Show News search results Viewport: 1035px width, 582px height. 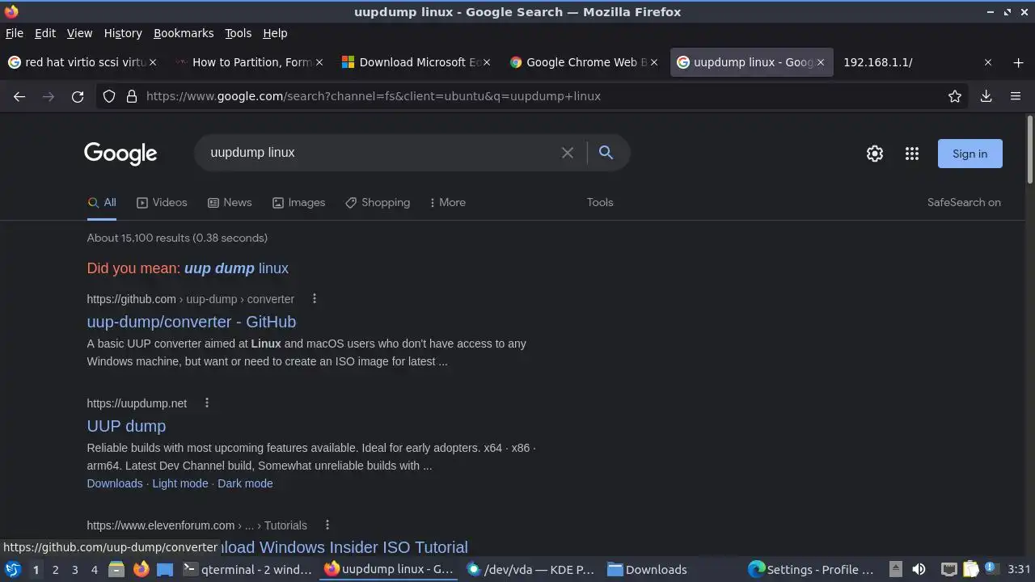(x=230, y=203)
